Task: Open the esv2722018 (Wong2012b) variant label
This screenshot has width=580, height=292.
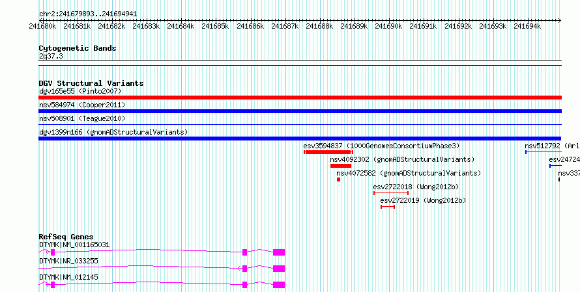Action: pyautogui.click(x=416, y=187)
